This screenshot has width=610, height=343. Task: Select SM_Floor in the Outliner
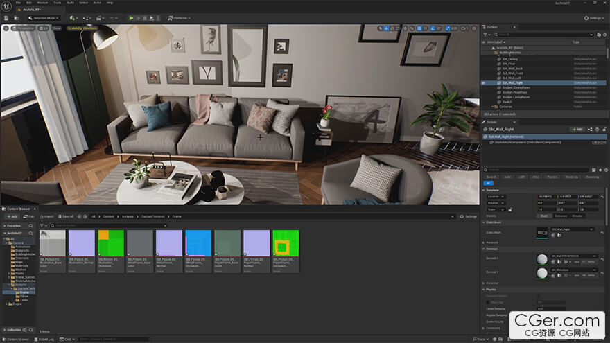click(x=509, y=63)
